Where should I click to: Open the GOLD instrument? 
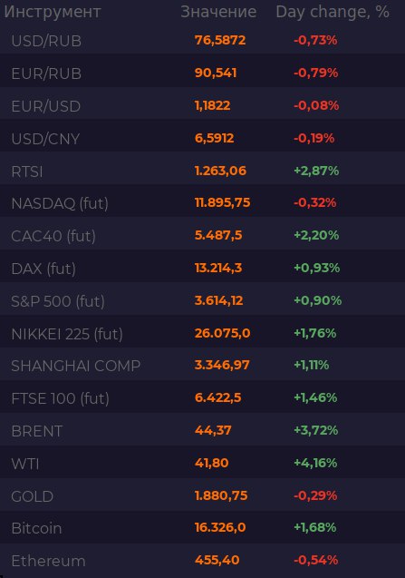33,496
